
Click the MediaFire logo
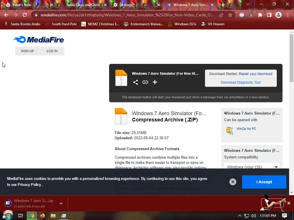pyautogui.click(x=39, y=40)
